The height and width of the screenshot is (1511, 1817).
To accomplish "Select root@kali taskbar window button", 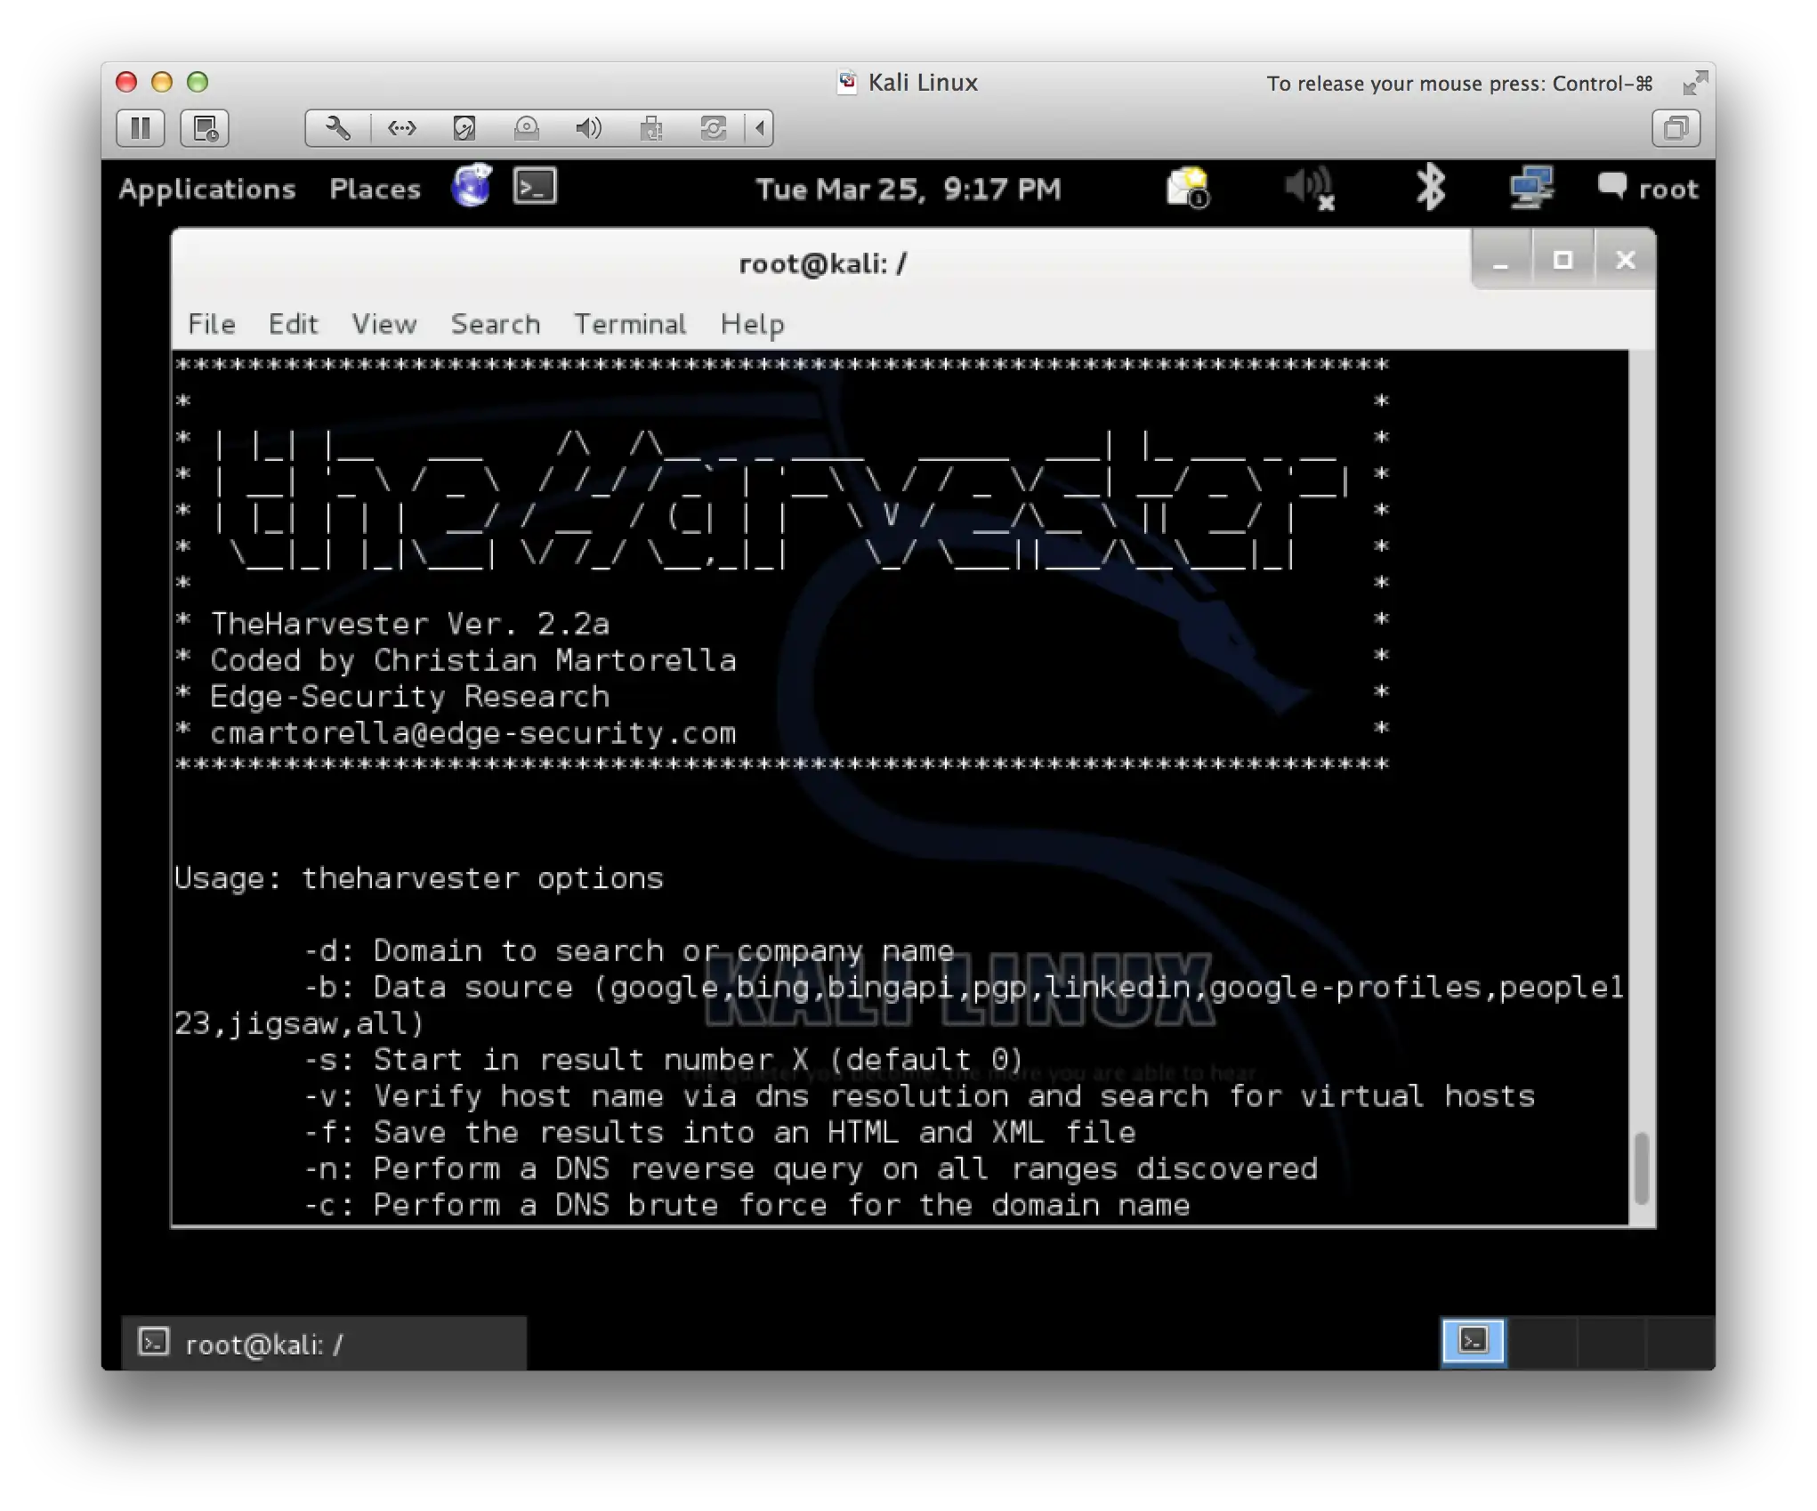I will tap(324, 1343).
